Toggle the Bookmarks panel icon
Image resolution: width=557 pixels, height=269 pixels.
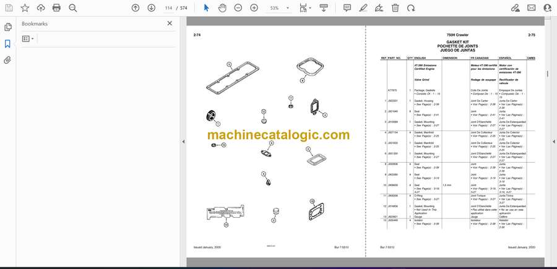coord(7,44)
